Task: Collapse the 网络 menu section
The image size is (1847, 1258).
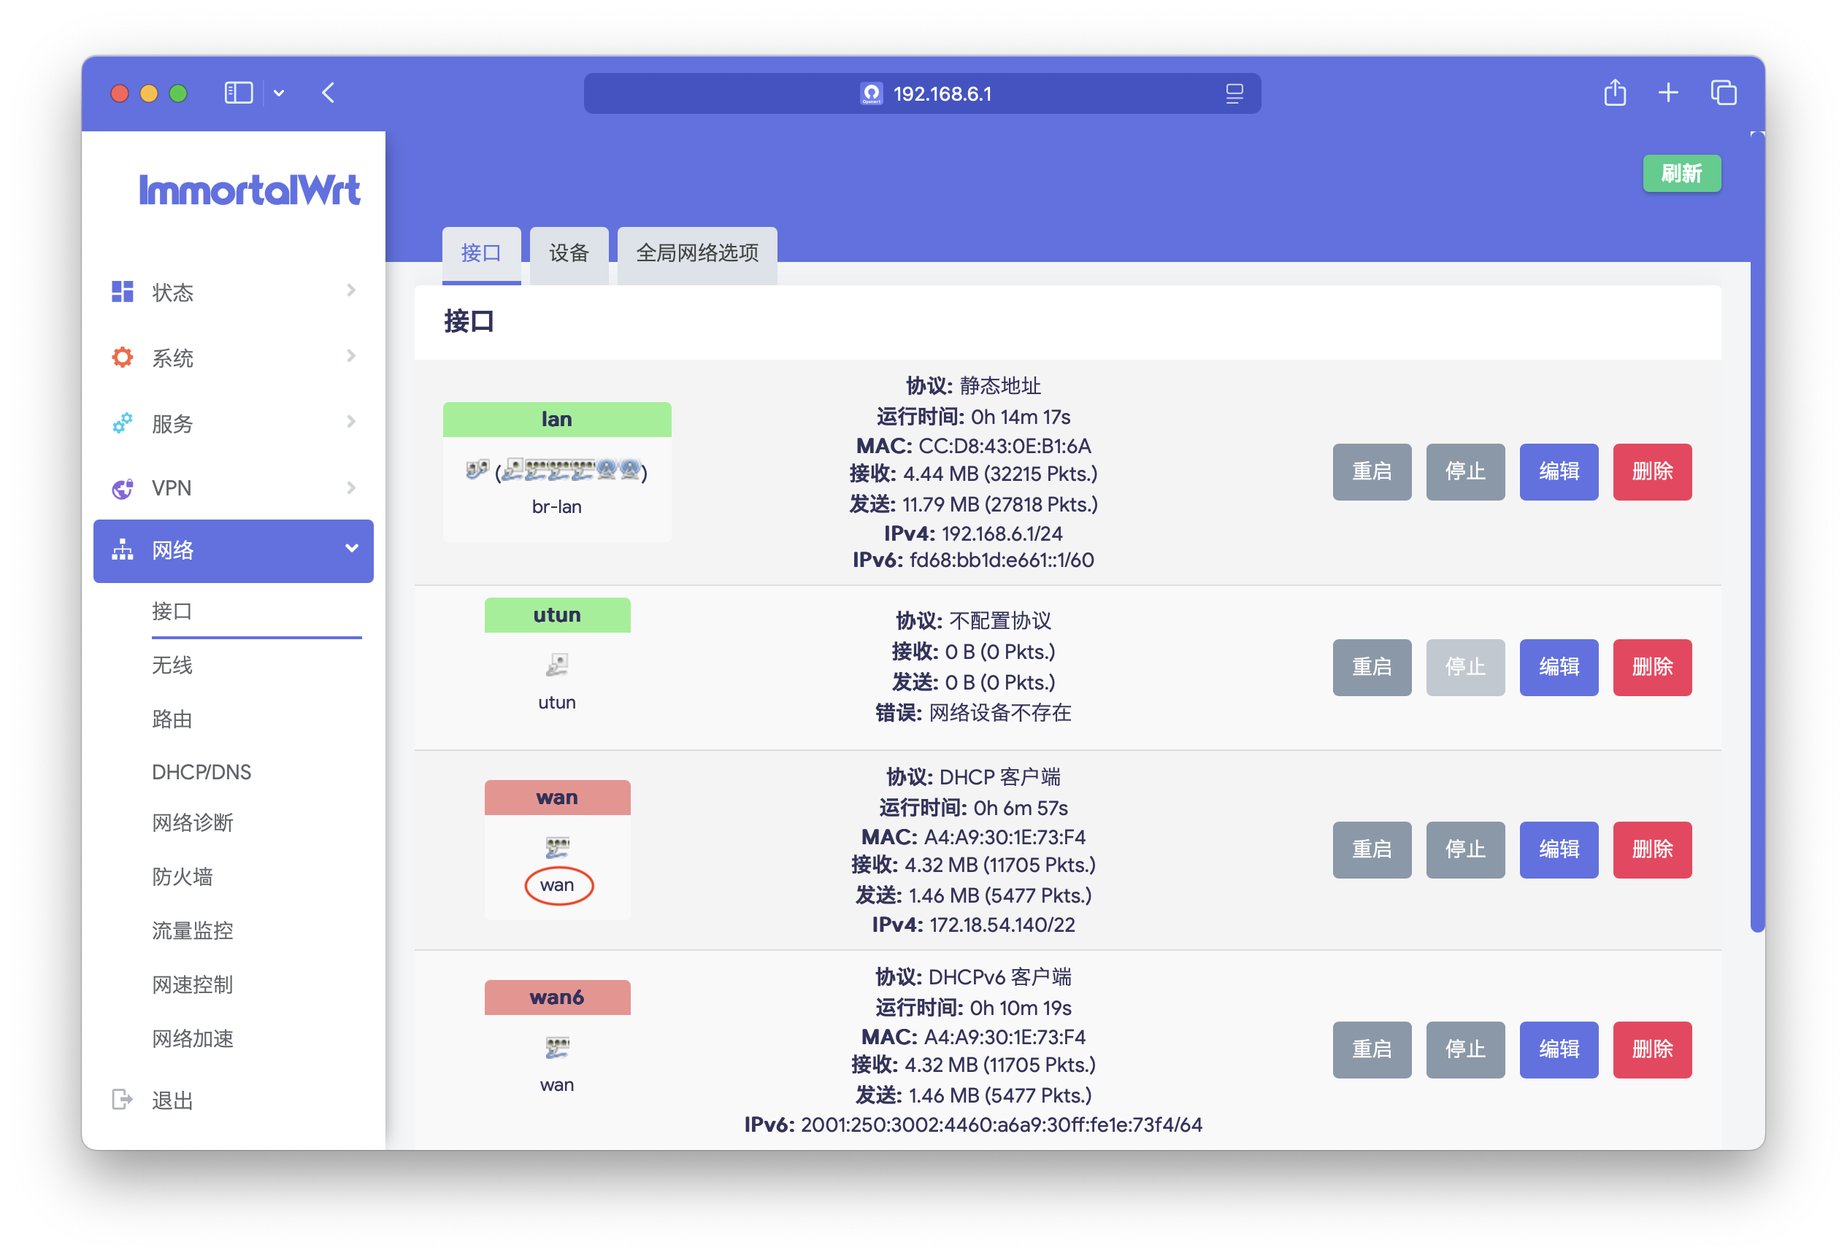Action: [x=351, y=549]
